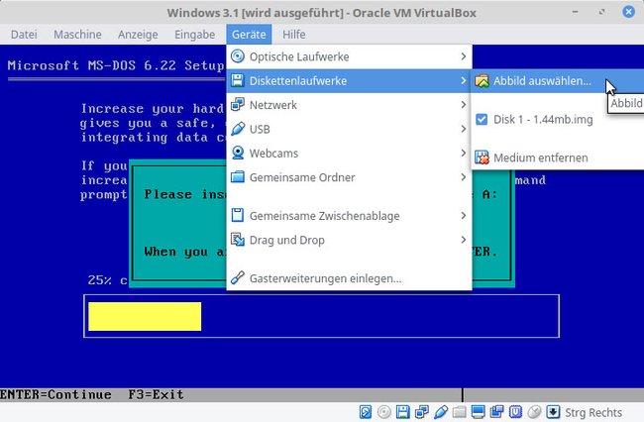Click the Diskettenlaufwerke floppy icon
The width and height of the screenshot is (644, 422).
coord(238,80)
